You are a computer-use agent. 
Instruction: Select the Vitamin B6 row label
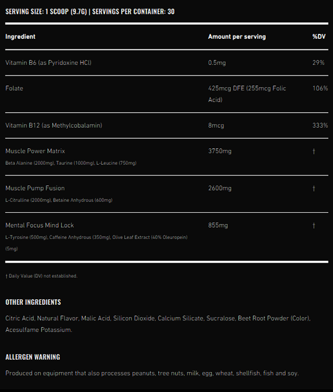click(48, 63)
